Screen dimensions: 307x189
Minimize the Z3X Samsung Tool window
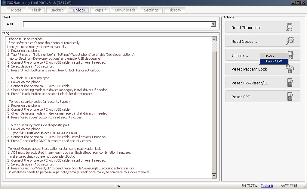[293, 2]
